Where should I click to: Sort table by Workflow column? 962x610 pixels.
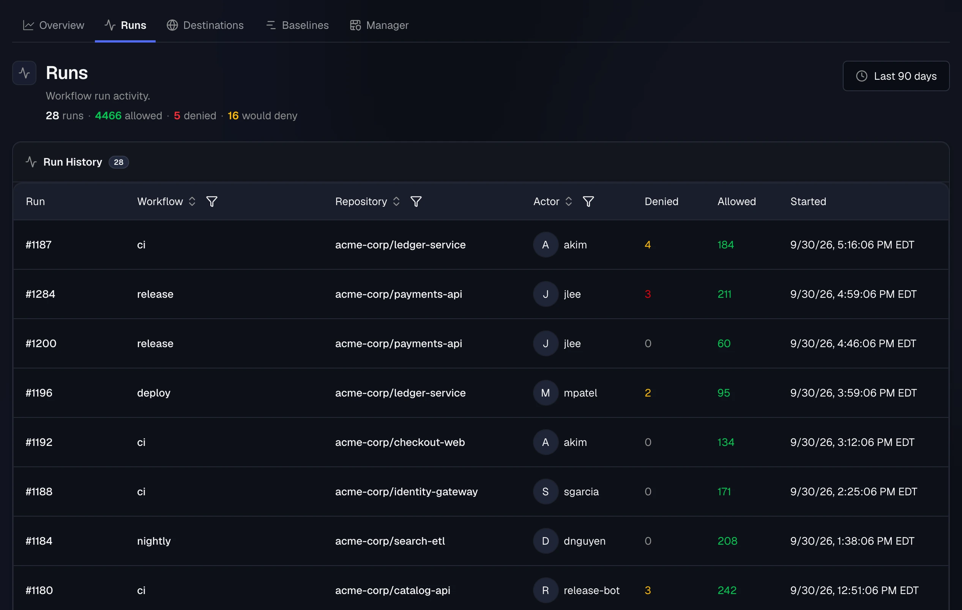tap(192, 201)
